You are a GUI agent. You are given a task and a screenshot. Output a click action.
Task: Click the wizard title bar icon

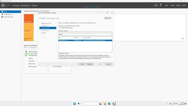point(39,13)
